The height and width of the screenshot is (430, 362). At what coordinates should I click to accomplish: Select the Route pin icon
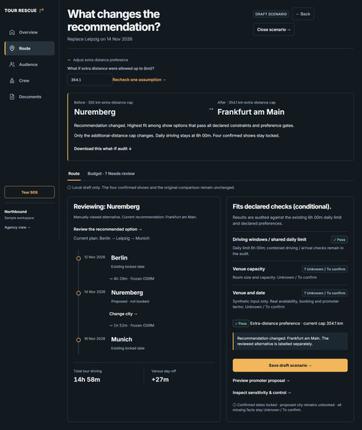click(x=12, y=48)
